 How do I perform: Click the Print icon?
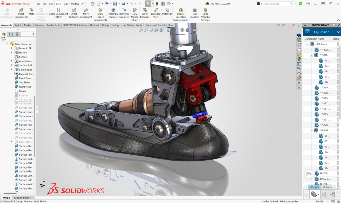(x=123, y=4)
